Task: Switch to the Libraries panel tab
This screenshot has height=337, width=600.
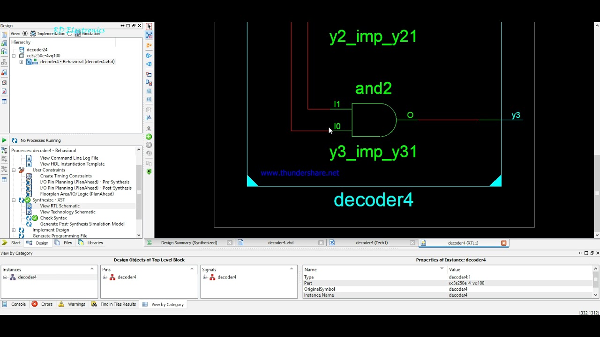Action: tap(91, 243)
